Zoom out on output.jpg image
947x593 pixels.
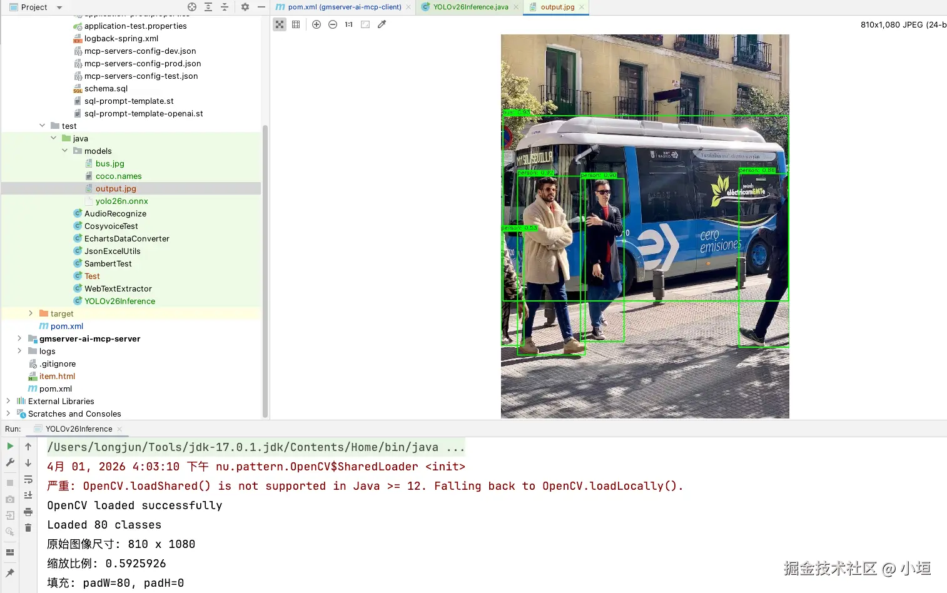333,24
